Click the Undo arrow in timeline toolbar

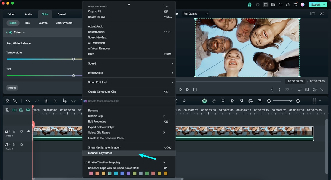[x=28, y=101]
